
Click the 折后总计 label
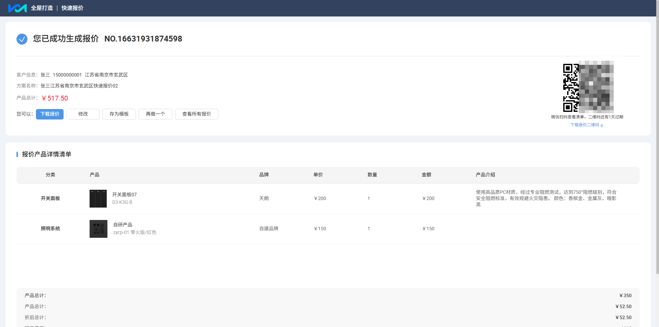pos(35,317)
